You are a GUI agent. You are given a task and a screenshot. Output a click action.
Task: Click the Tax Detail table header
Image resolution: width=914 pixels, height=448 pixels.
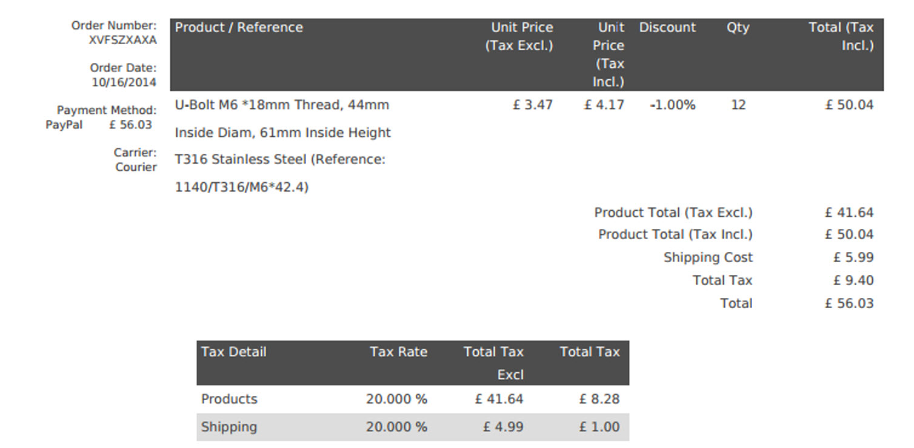pos(234,352)
